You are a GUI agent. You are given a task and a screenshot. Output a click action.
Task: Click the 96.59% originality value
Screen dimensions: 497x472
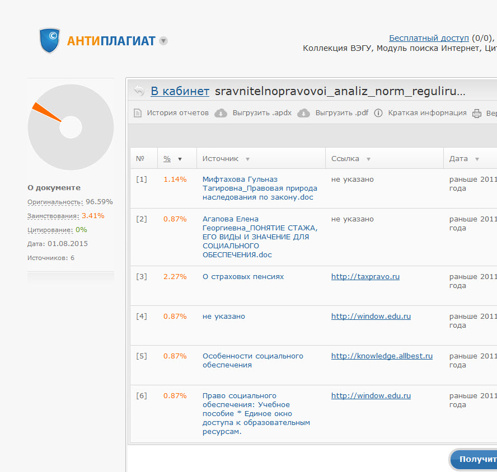[99, 202]
